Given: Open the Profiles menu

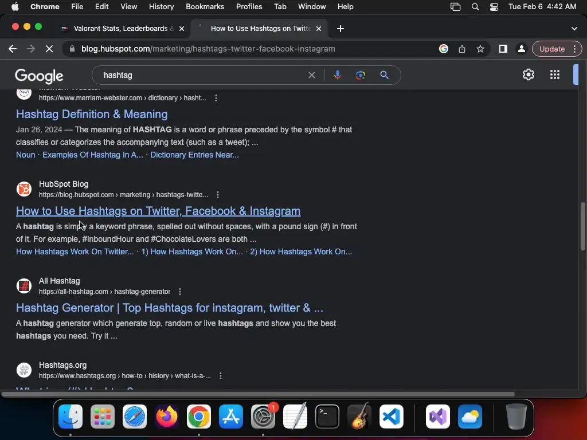Looking at the screenshot, I should (249, 7).
